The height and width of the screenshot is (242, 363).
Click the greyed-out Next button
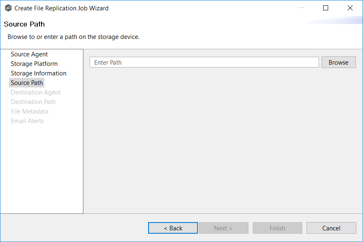(223, 228)
